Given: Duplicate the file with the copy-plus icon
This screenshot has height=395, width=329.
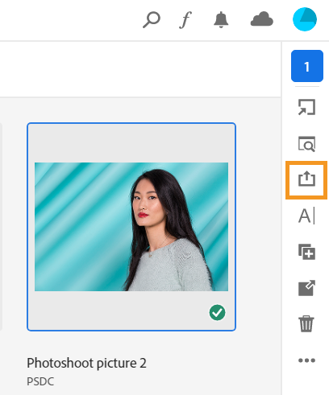Looking at the screenshot, I should click(x=306, y=252).
